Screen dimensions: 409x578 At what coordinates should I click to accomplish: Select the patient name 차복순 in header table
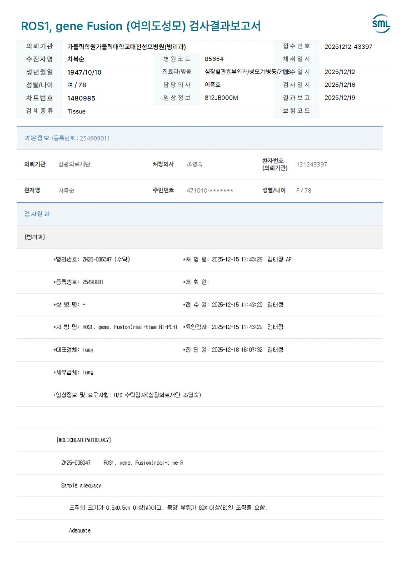tap(76, 59)
